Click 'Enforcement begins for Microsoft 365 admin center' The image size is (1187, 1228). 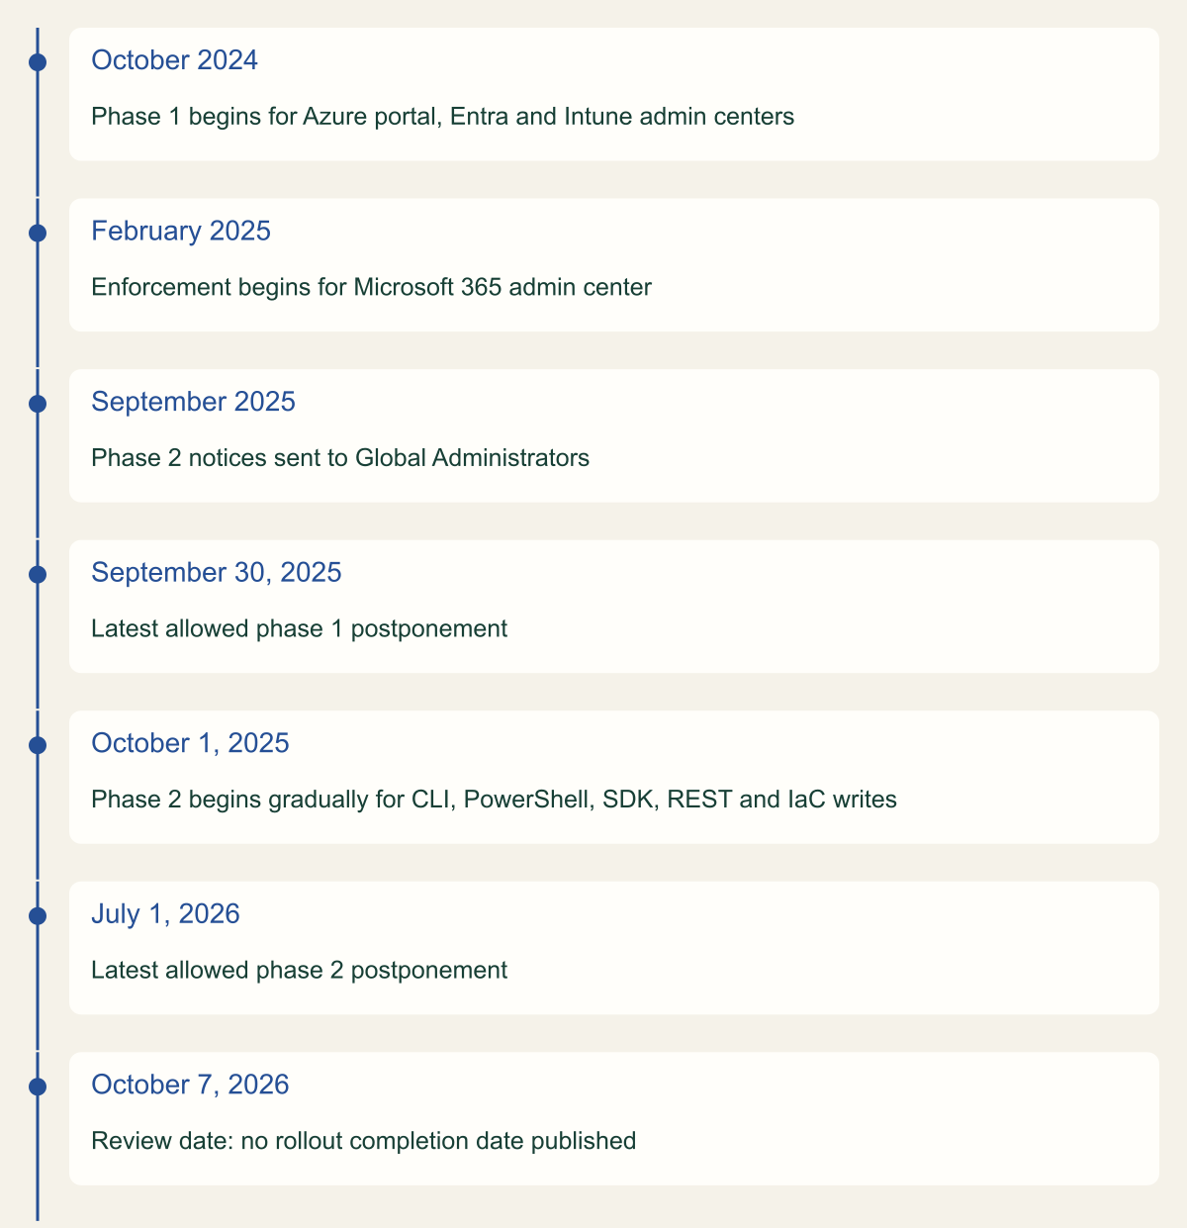tap(371, 288)
